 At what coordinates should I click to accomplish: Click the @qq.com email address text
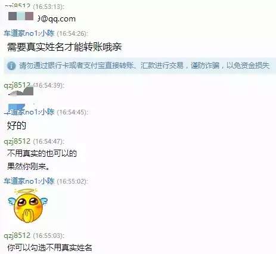pyautogui.click(x=57, y=19)
